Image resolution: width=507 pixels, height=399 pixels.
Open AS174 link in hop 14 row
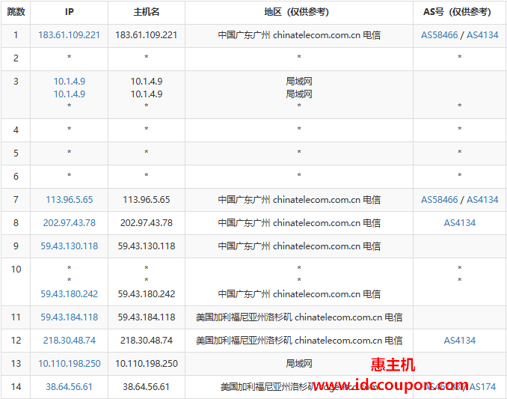(484, 387)
